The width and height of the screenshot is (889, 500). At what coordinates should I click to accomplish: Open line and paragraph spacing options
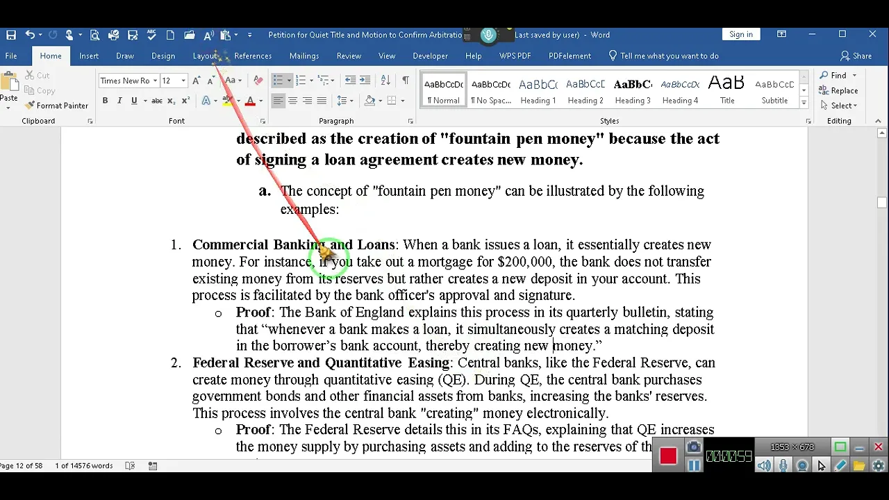[344, 101]
